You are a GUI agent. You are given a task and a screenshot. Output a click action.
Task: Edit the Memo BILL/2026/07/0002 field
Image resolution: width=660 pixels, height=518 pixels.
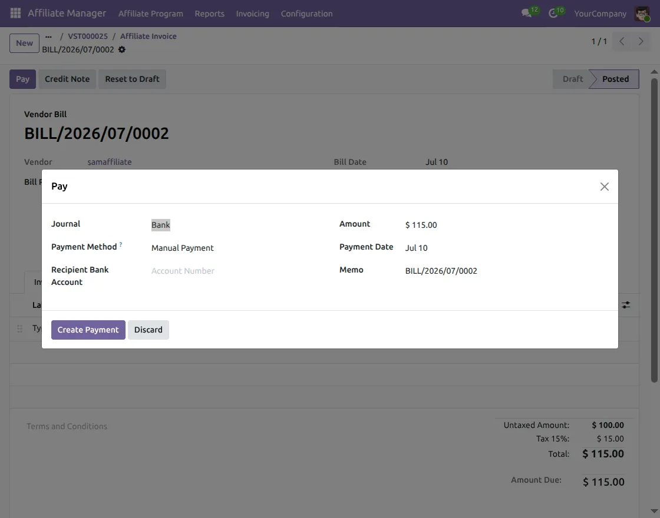(506, 271)
